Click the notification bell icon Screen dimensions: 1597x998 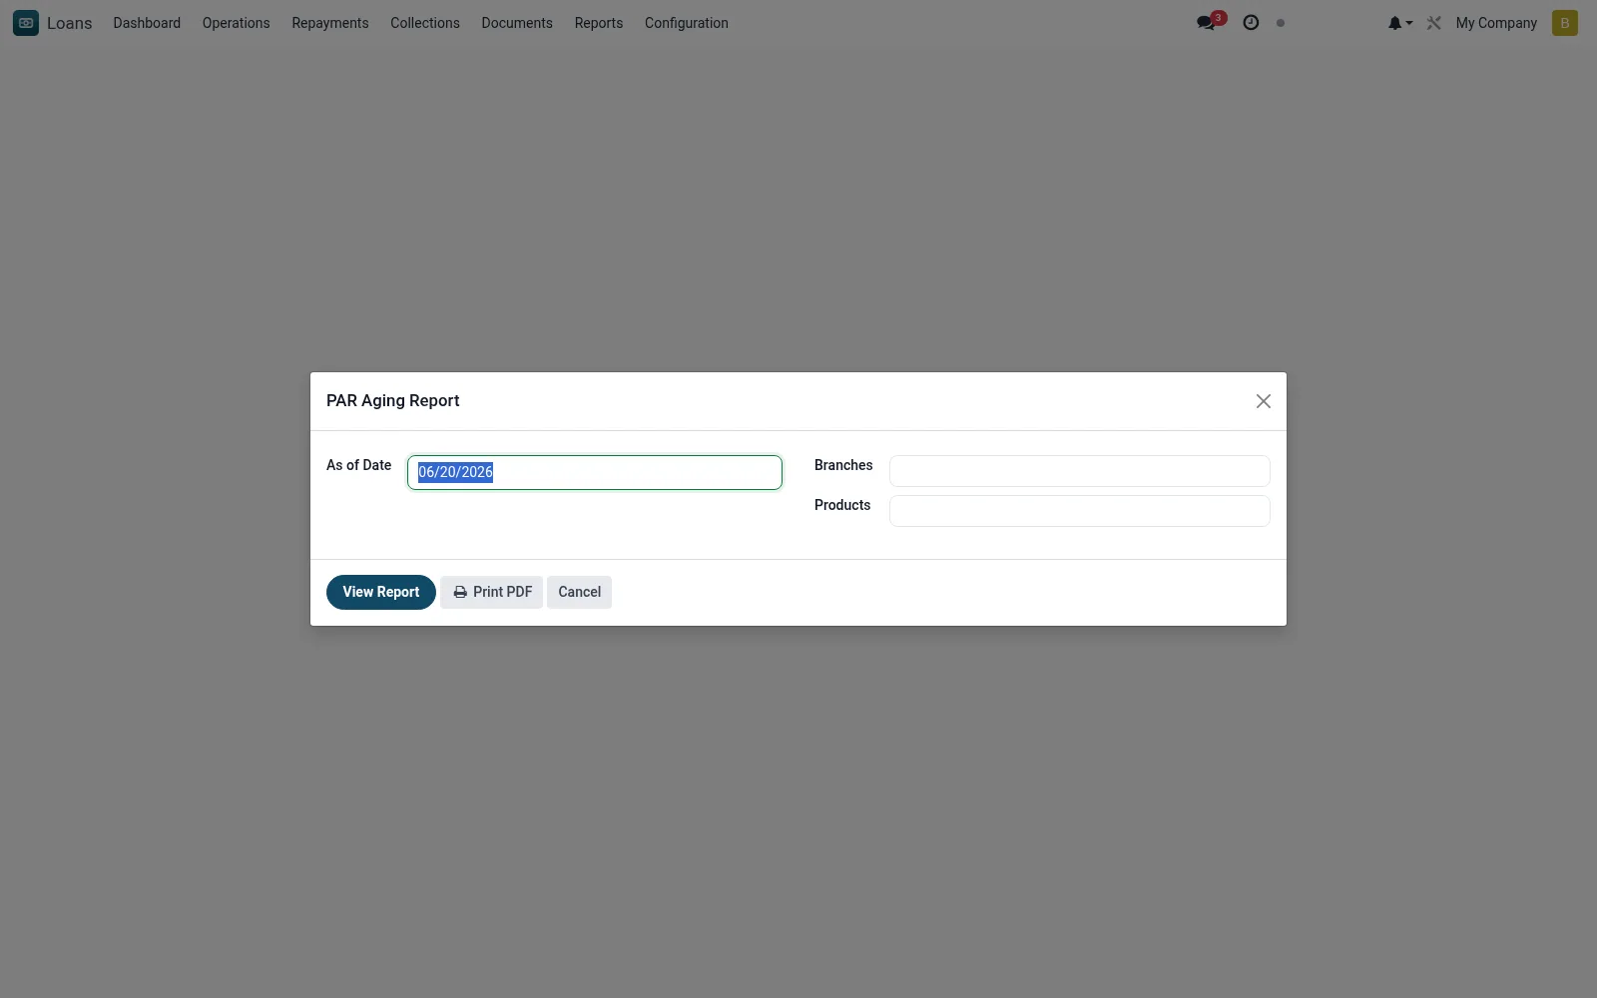point(1395,23)
